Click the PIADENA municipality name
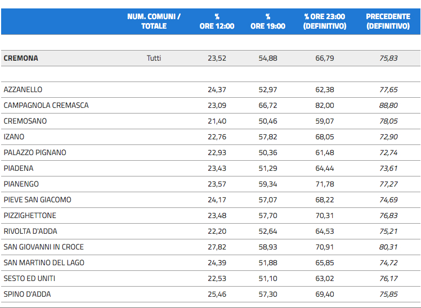 tap(19, 168)
